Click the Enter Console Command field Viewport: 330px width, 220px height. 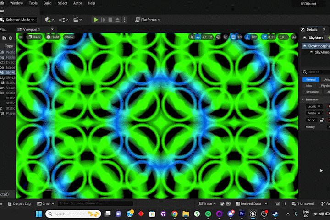click(x=95, y=203)
